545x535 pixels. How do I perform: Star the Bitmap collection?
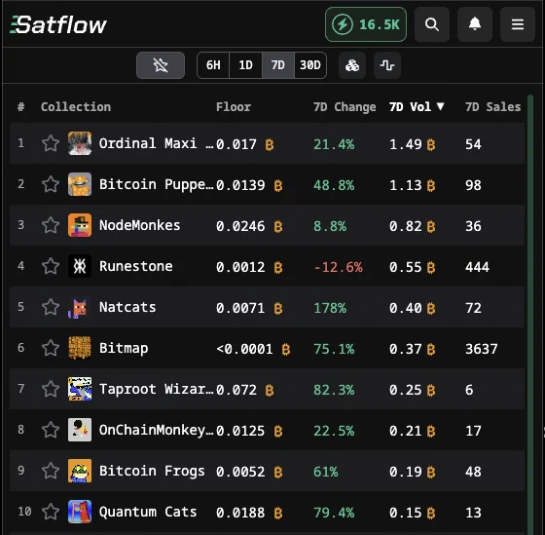pos(51,348)
